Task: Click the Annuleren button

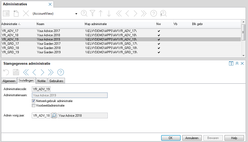Action: (x=192, y=138)
